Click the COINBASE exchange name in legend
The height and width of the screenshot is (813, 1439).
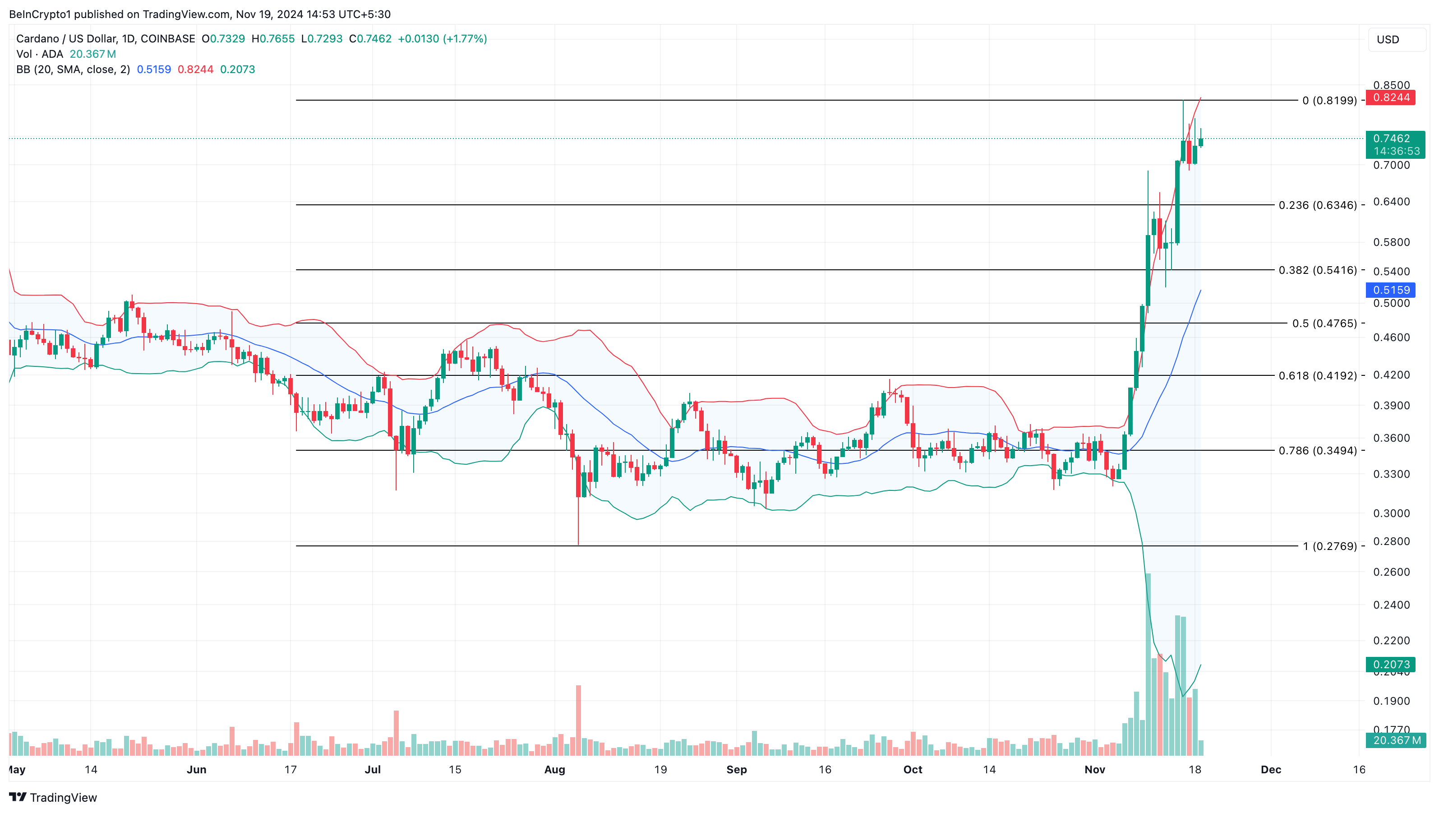[x=169, y=38]
